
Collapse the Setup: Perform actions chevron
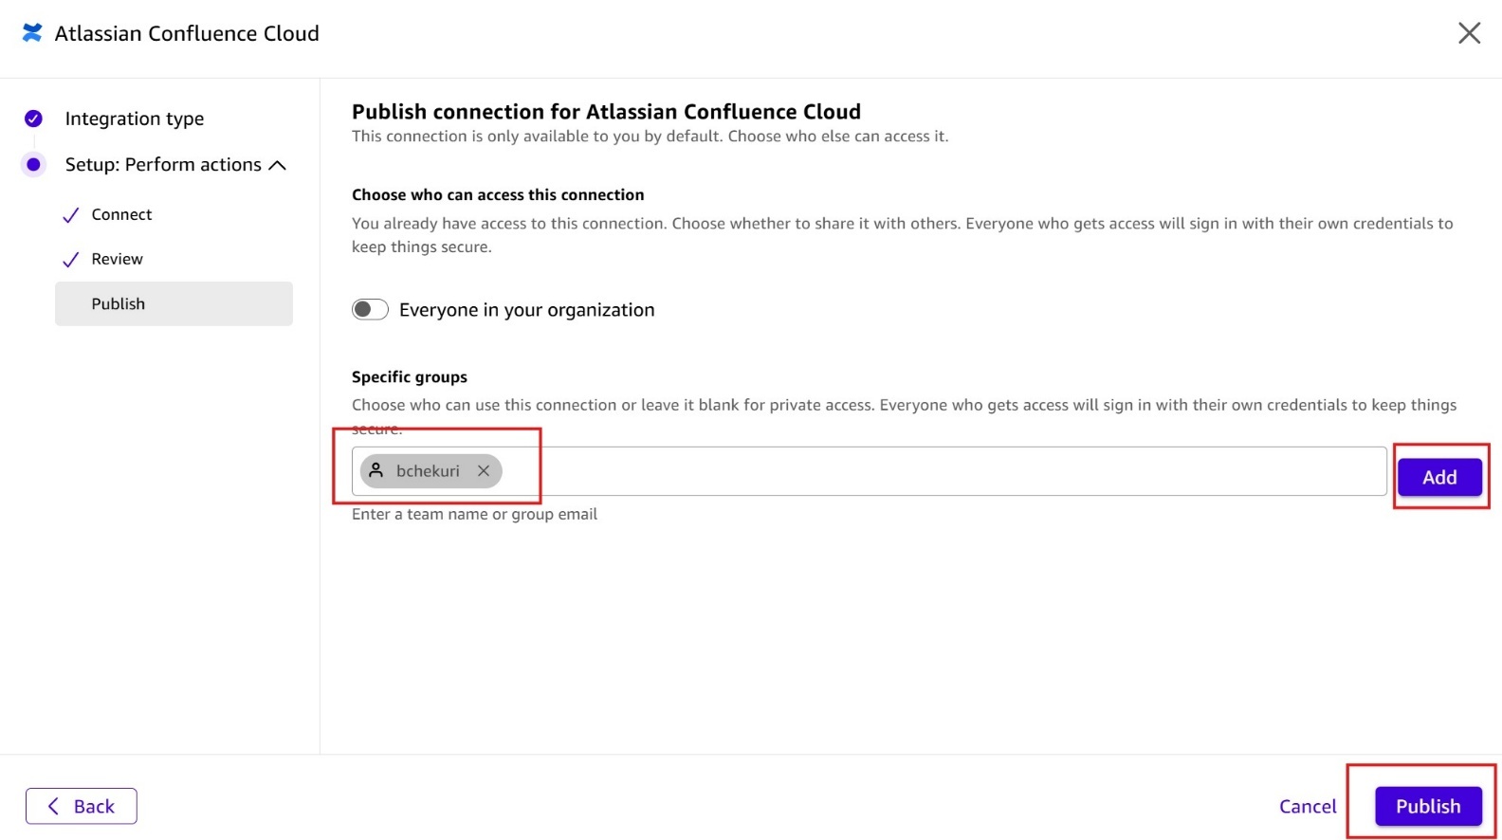tap(277, 165)
